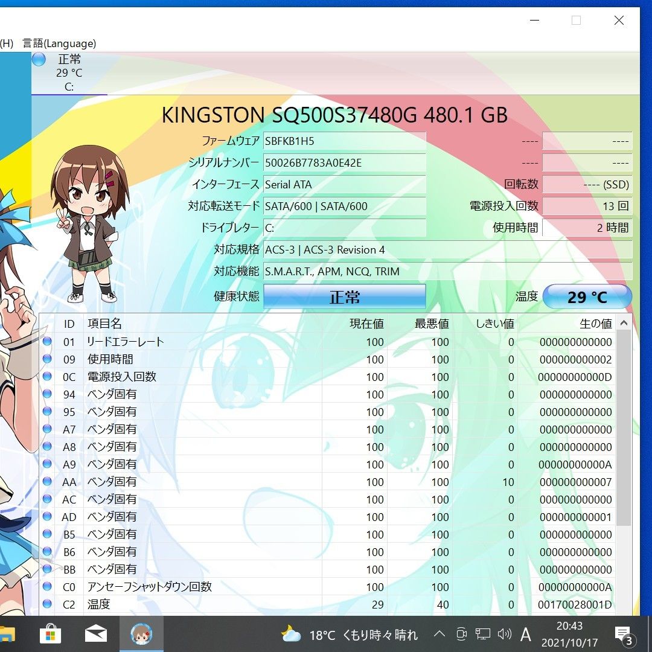Click the firmware field SBFKB1H5
652x652 pixels.
[344, 141]
